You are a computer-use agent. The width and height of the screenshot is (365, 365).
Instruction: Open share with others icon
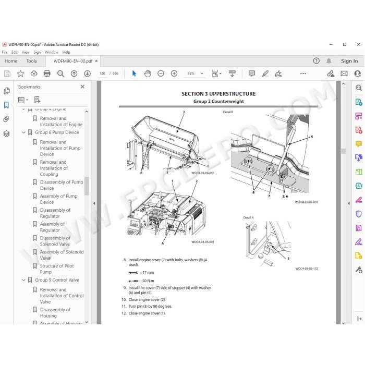tap(357, 74)
